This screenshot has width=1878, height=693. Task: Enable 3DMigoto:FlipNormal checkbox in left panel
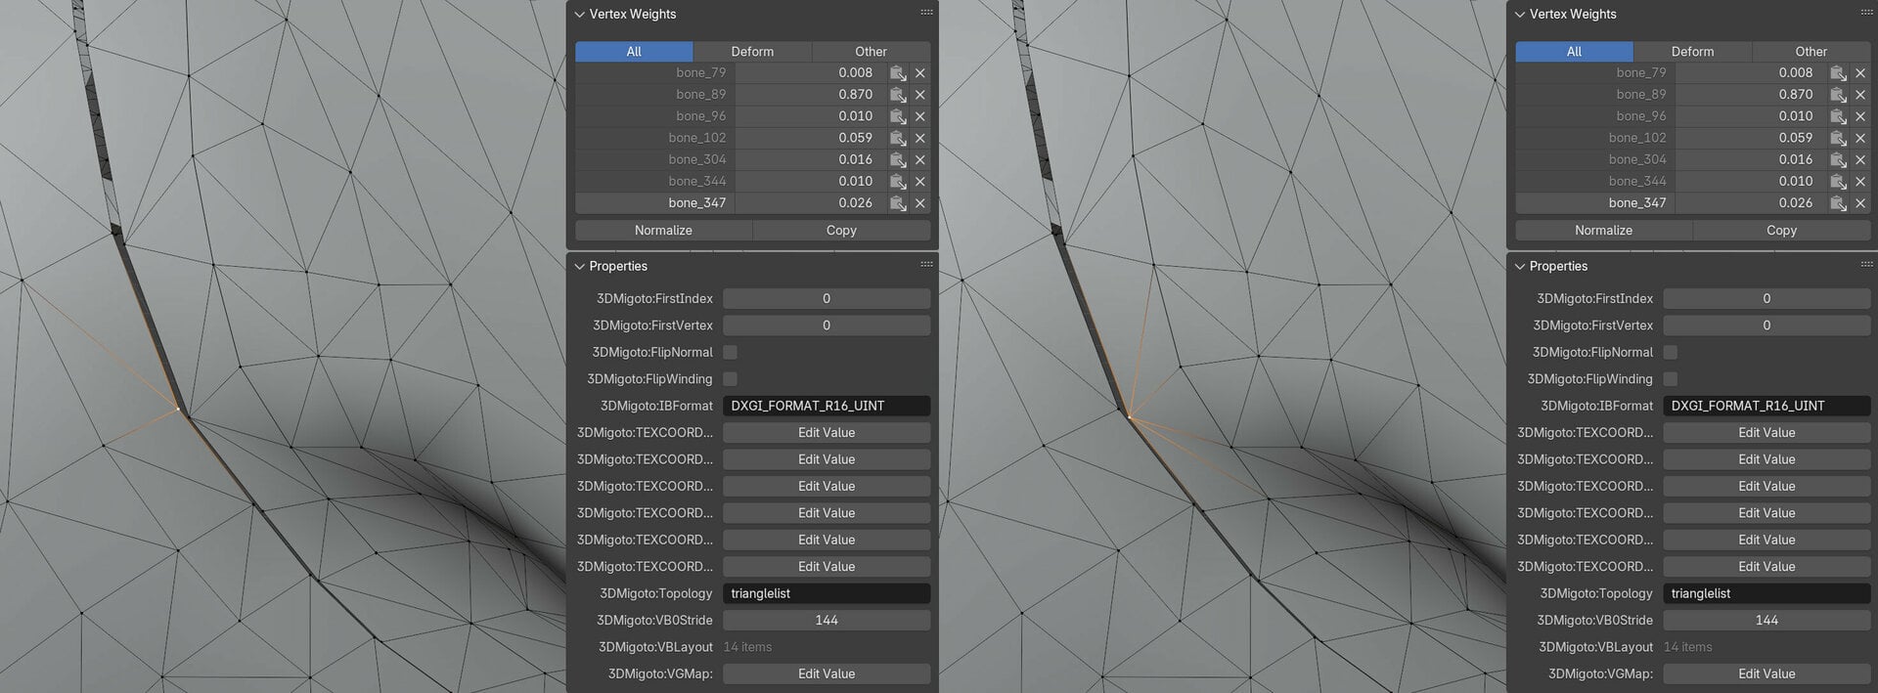[730, 352]
